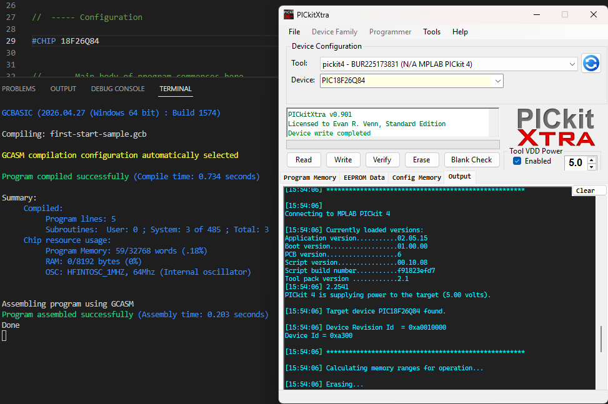The image size is (608, 404).
Task: Click the output log vertical scrollbar
Action: pyautogui.click(x=601, y=338)
